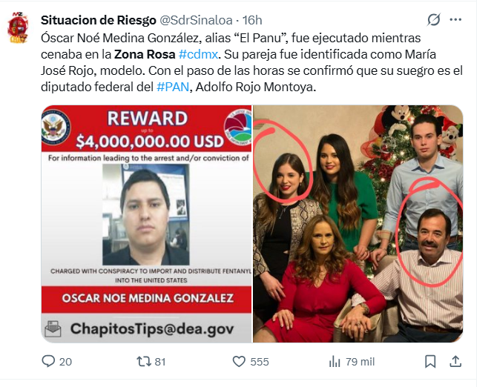The width and height of the screenshot is (491, 387).
Task: Click the reply speech bubble icon
Action: click(48, 361)
